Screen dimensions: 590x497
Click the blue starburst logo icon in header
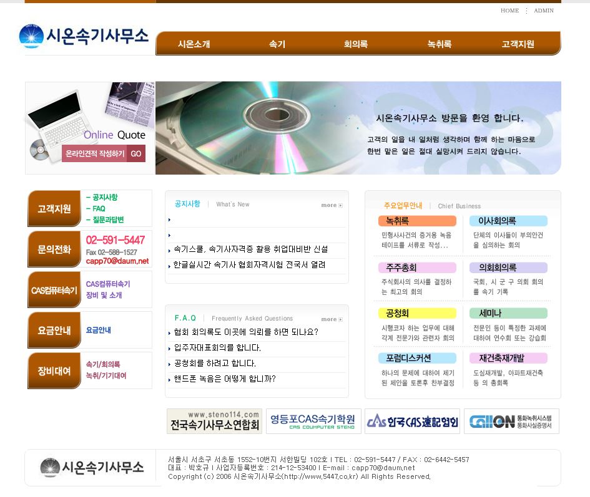click(x=31, y=36)
